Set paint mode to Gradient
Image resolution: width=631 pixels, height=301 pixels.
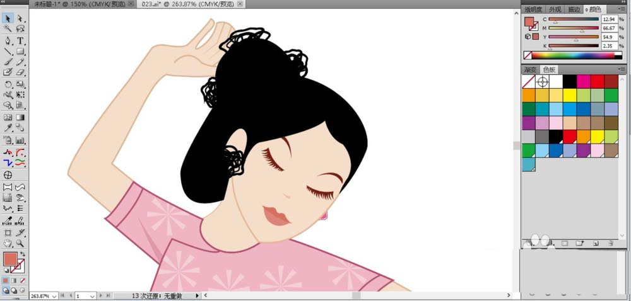pyautogui.click(x=14, y=280)
